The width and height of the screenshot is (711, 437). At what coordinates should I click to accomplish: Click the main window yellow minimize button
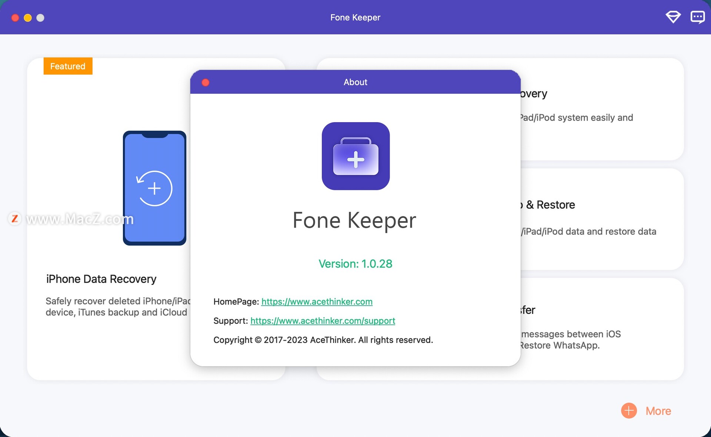pos(28,18)
